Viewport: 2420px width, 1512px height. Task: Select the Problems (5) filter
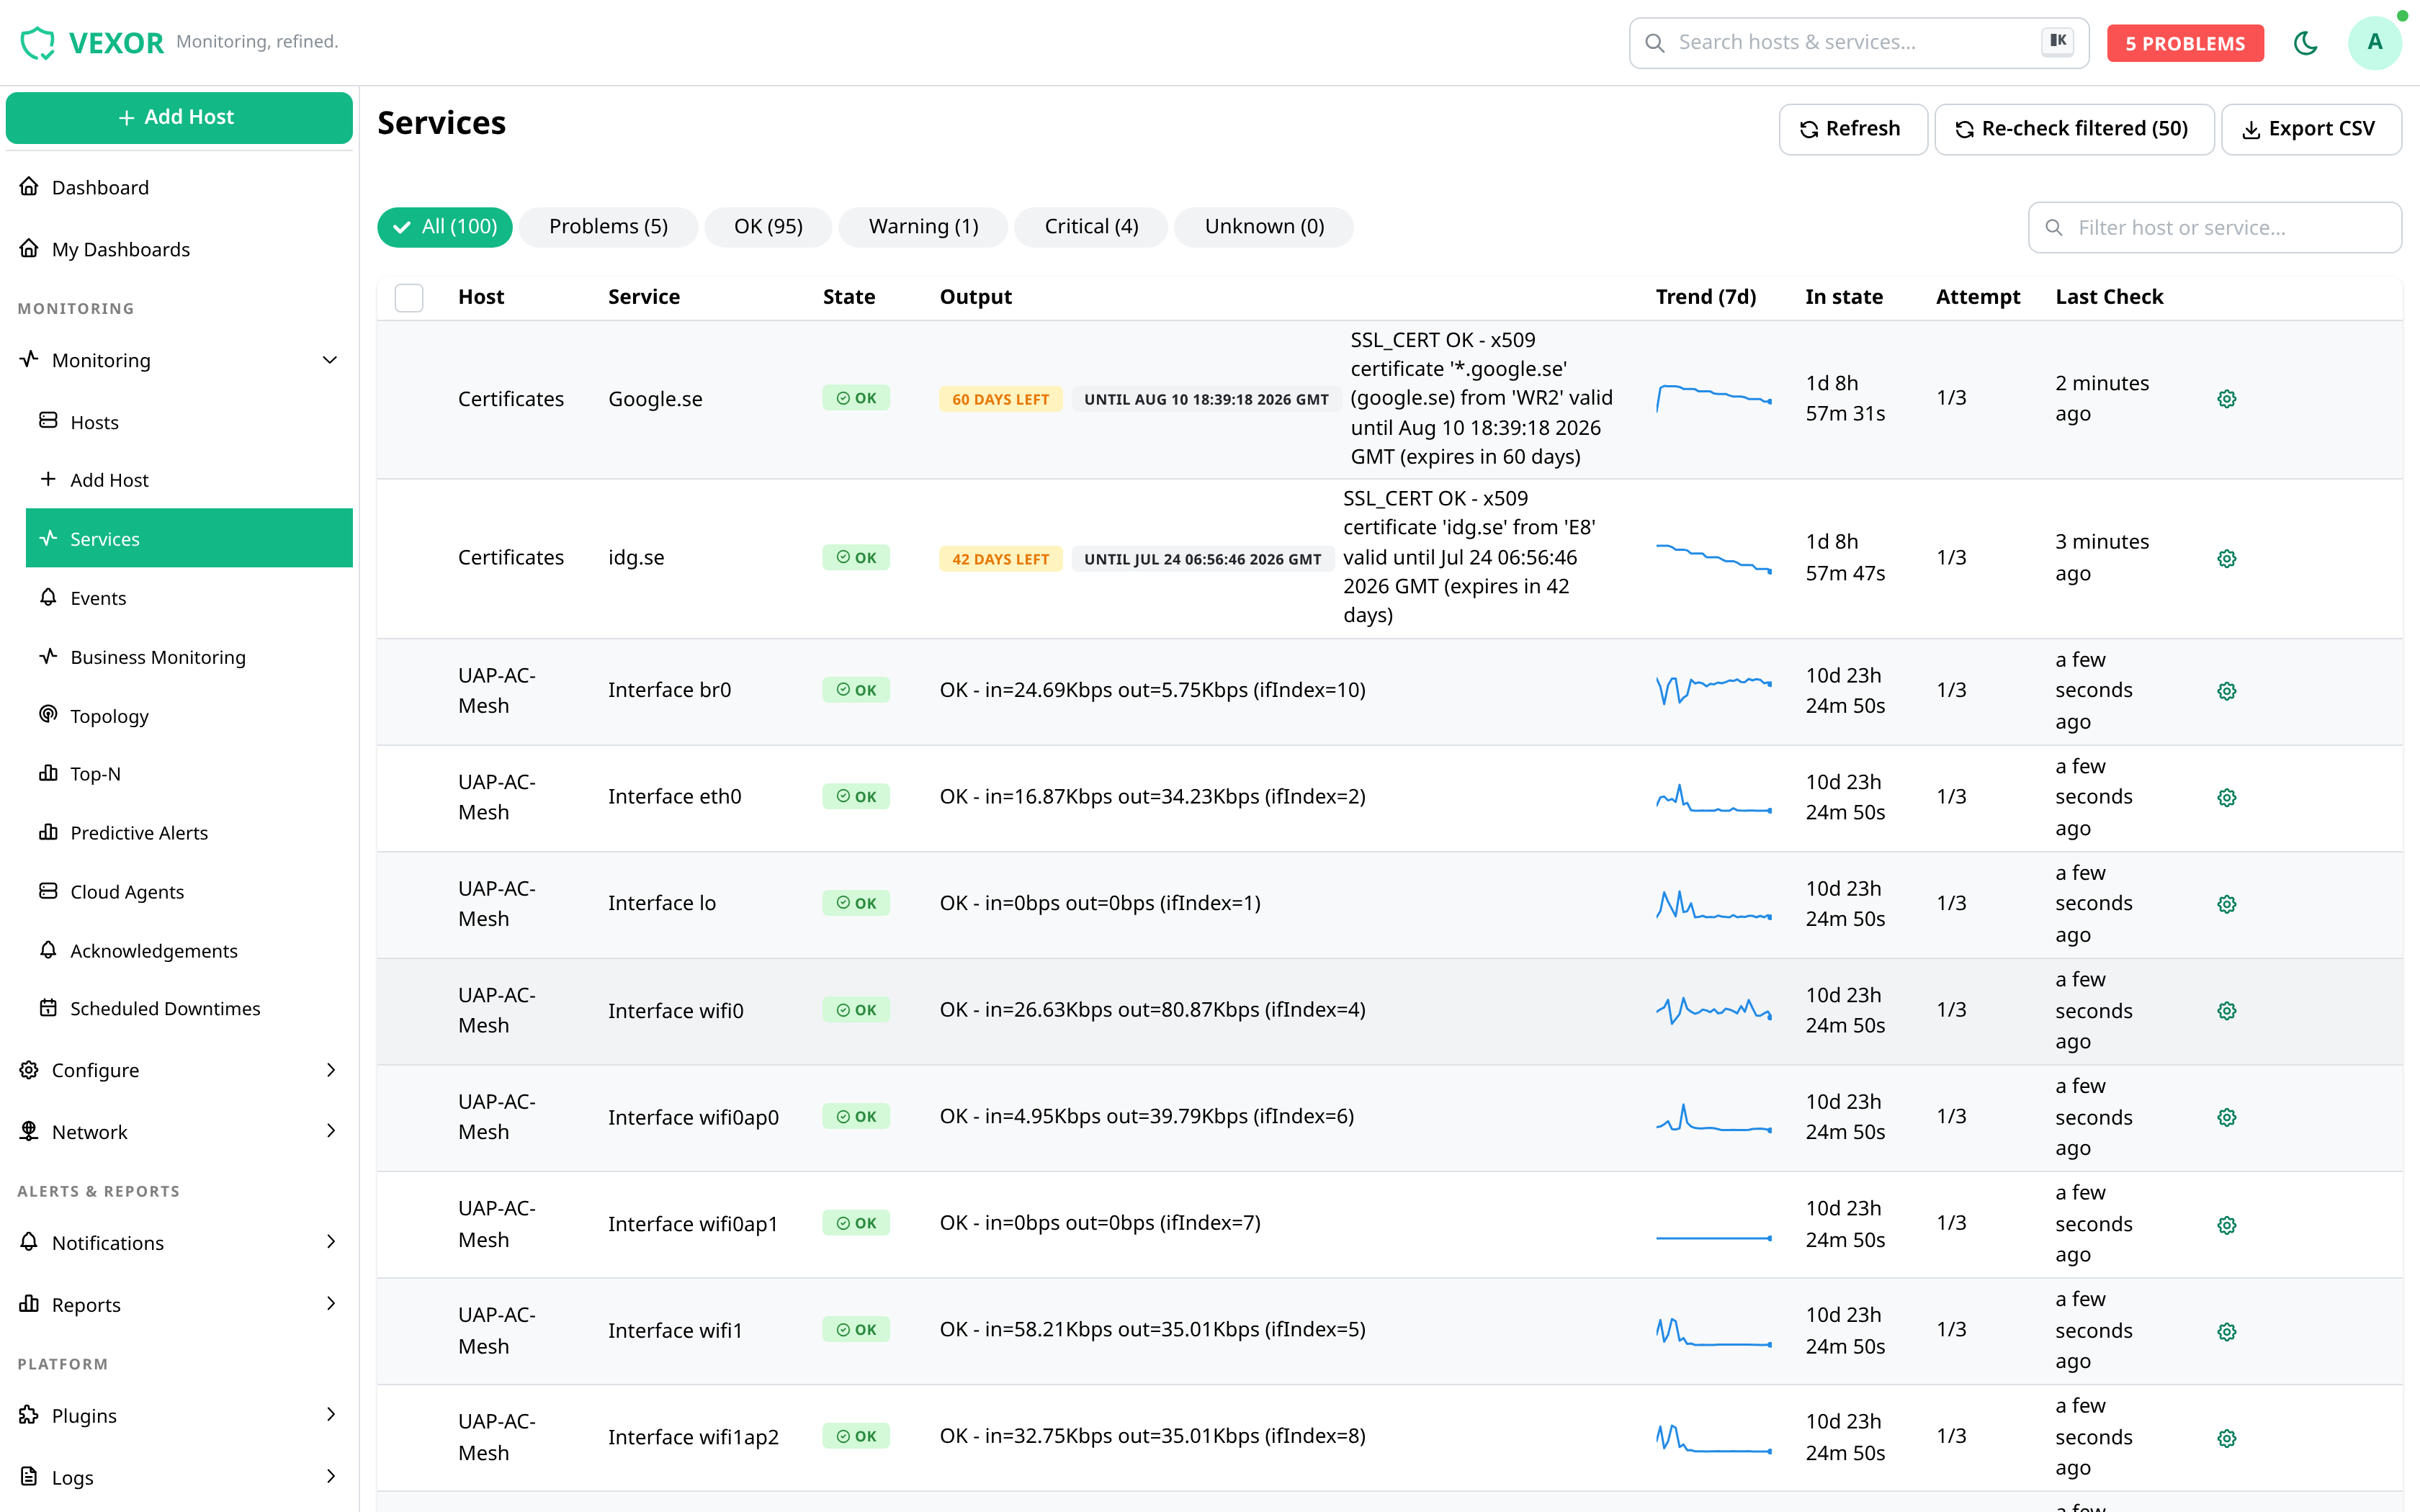(608, 227)
